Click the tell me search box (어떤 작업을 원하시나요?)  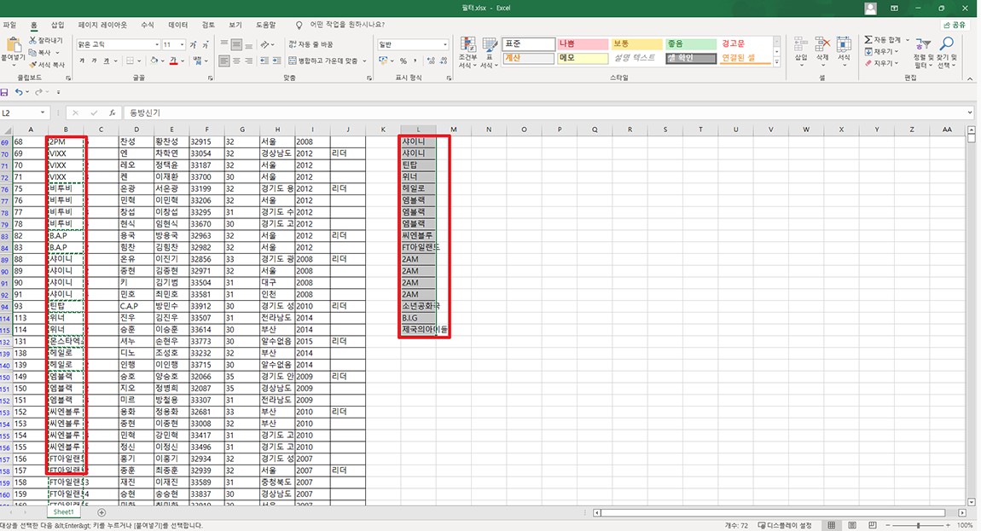click(347, 25)
